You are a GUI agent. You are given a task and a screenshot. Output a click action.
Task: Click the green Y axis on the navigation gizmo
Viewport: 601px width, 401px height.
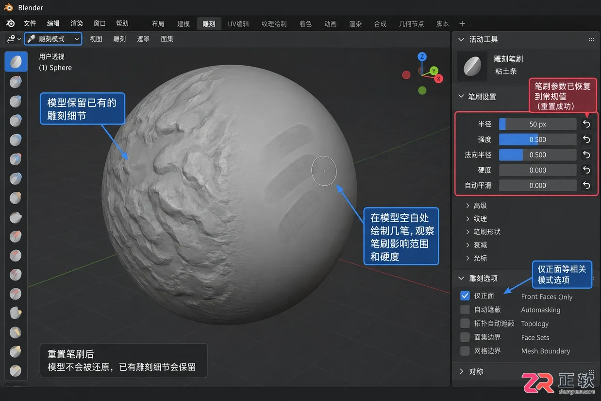pyautogui.click(x=434, y=71)
